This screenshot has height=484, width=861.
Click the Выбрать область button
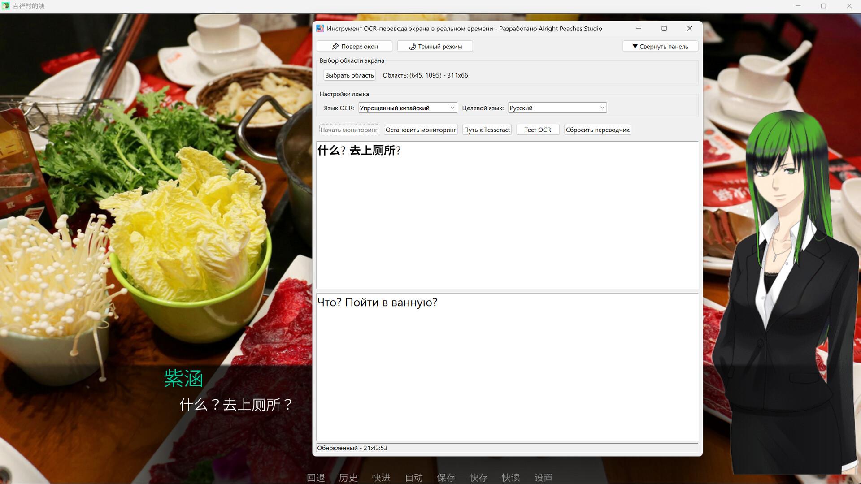(x=349, y=75)
